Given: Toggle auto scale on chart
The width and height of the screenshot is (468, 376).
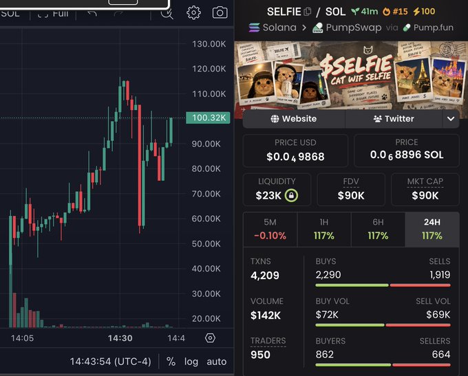Looking at the screenshot, I should (x=216, y=362).
